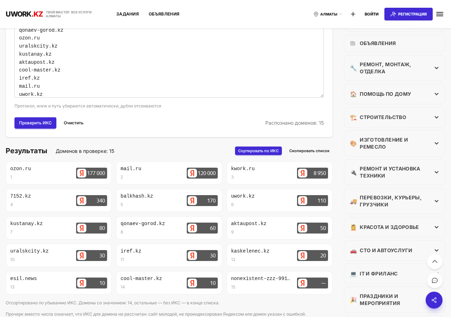
Task: Click the kaskelenec.kz domain name
Action: pyautogui.click(x=250, y=251)
